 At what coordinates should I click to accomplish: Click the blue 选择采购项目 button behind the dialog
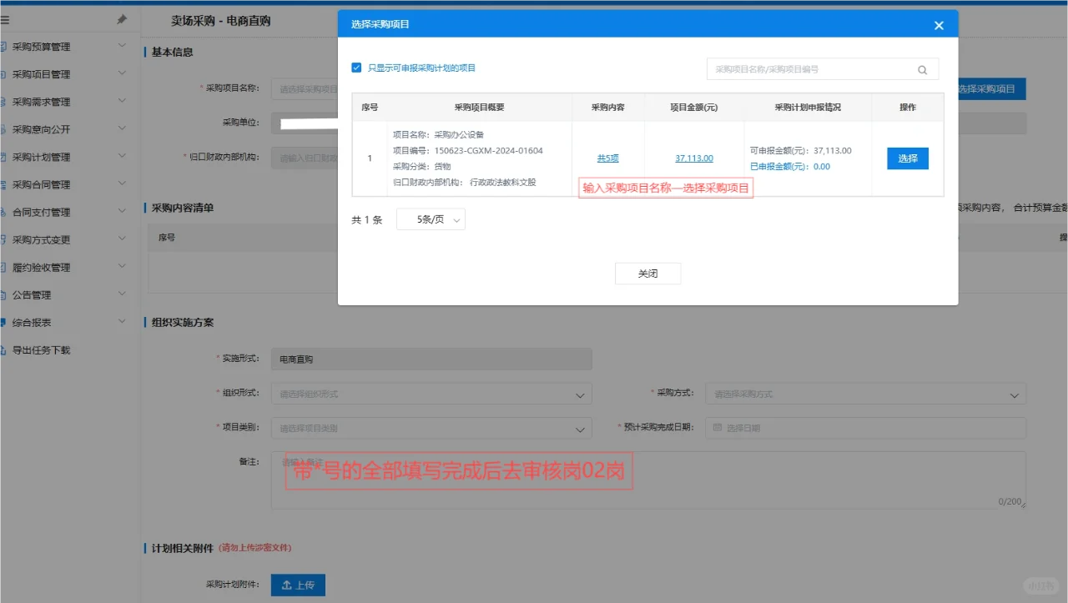[991, 89]
